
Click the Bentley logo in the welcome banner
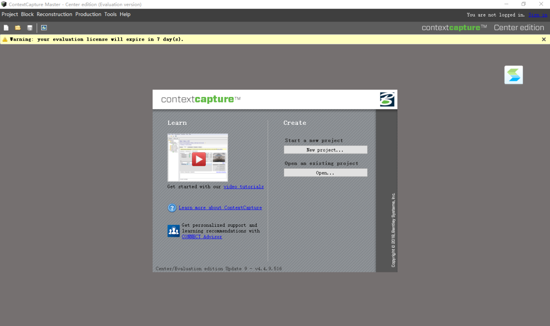pyautogui.click(x=387, y=99)
